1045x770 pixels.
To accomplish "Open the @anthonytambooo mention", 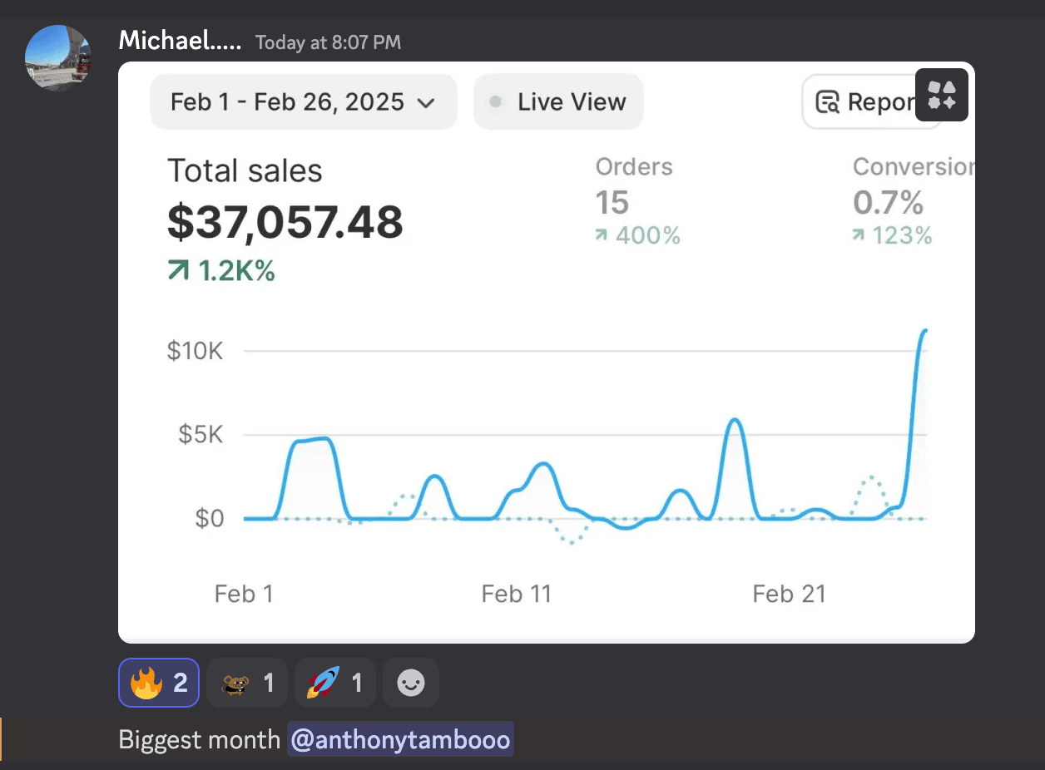I will point(400,739).
